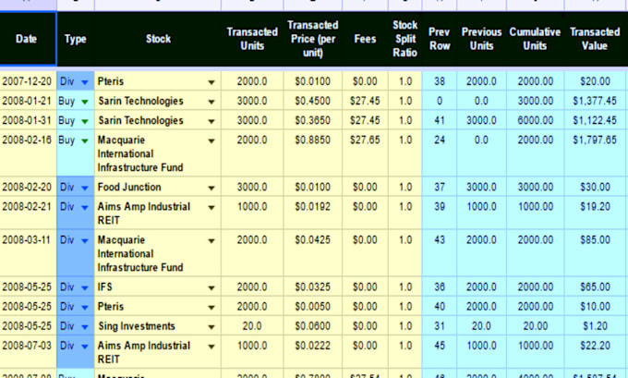Viewport: 628px width, 378px height.
Task: Select the Type header cell
Action: 76,39
